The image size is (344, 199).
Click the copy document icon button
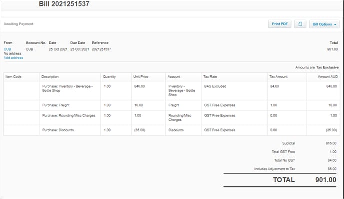point(300,24)
